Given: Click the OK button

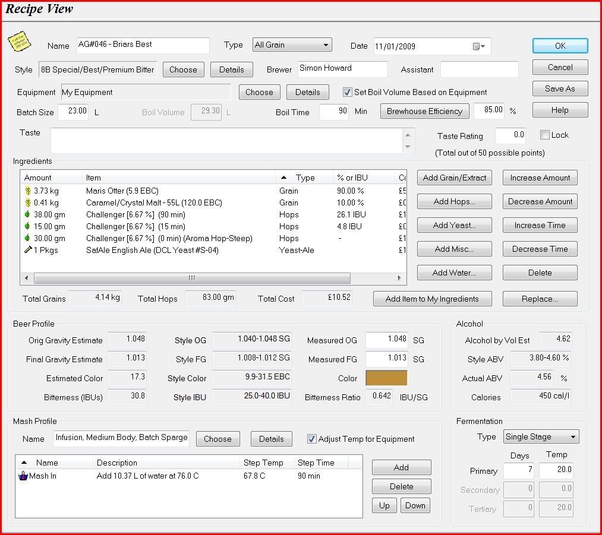Looking at the screenshot, I should [x=560, y=46].
